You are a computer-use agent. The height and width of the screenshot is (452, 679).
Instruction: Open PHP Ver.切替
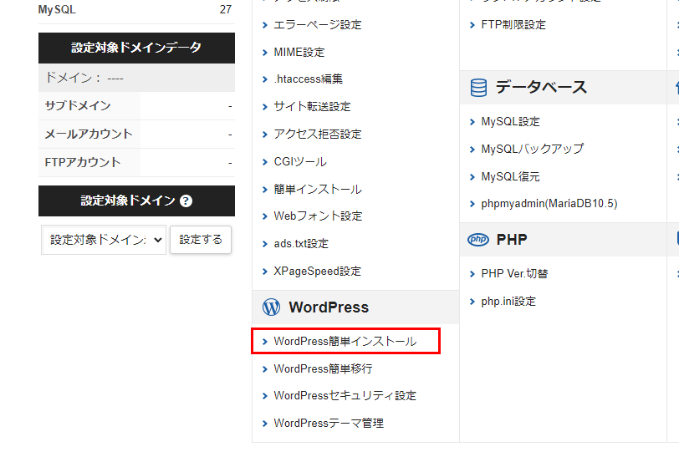click(514, 274)
